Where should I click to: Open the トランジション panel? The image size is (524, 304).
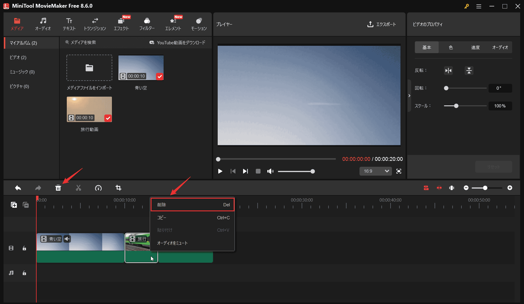click(x=95, y=24)
